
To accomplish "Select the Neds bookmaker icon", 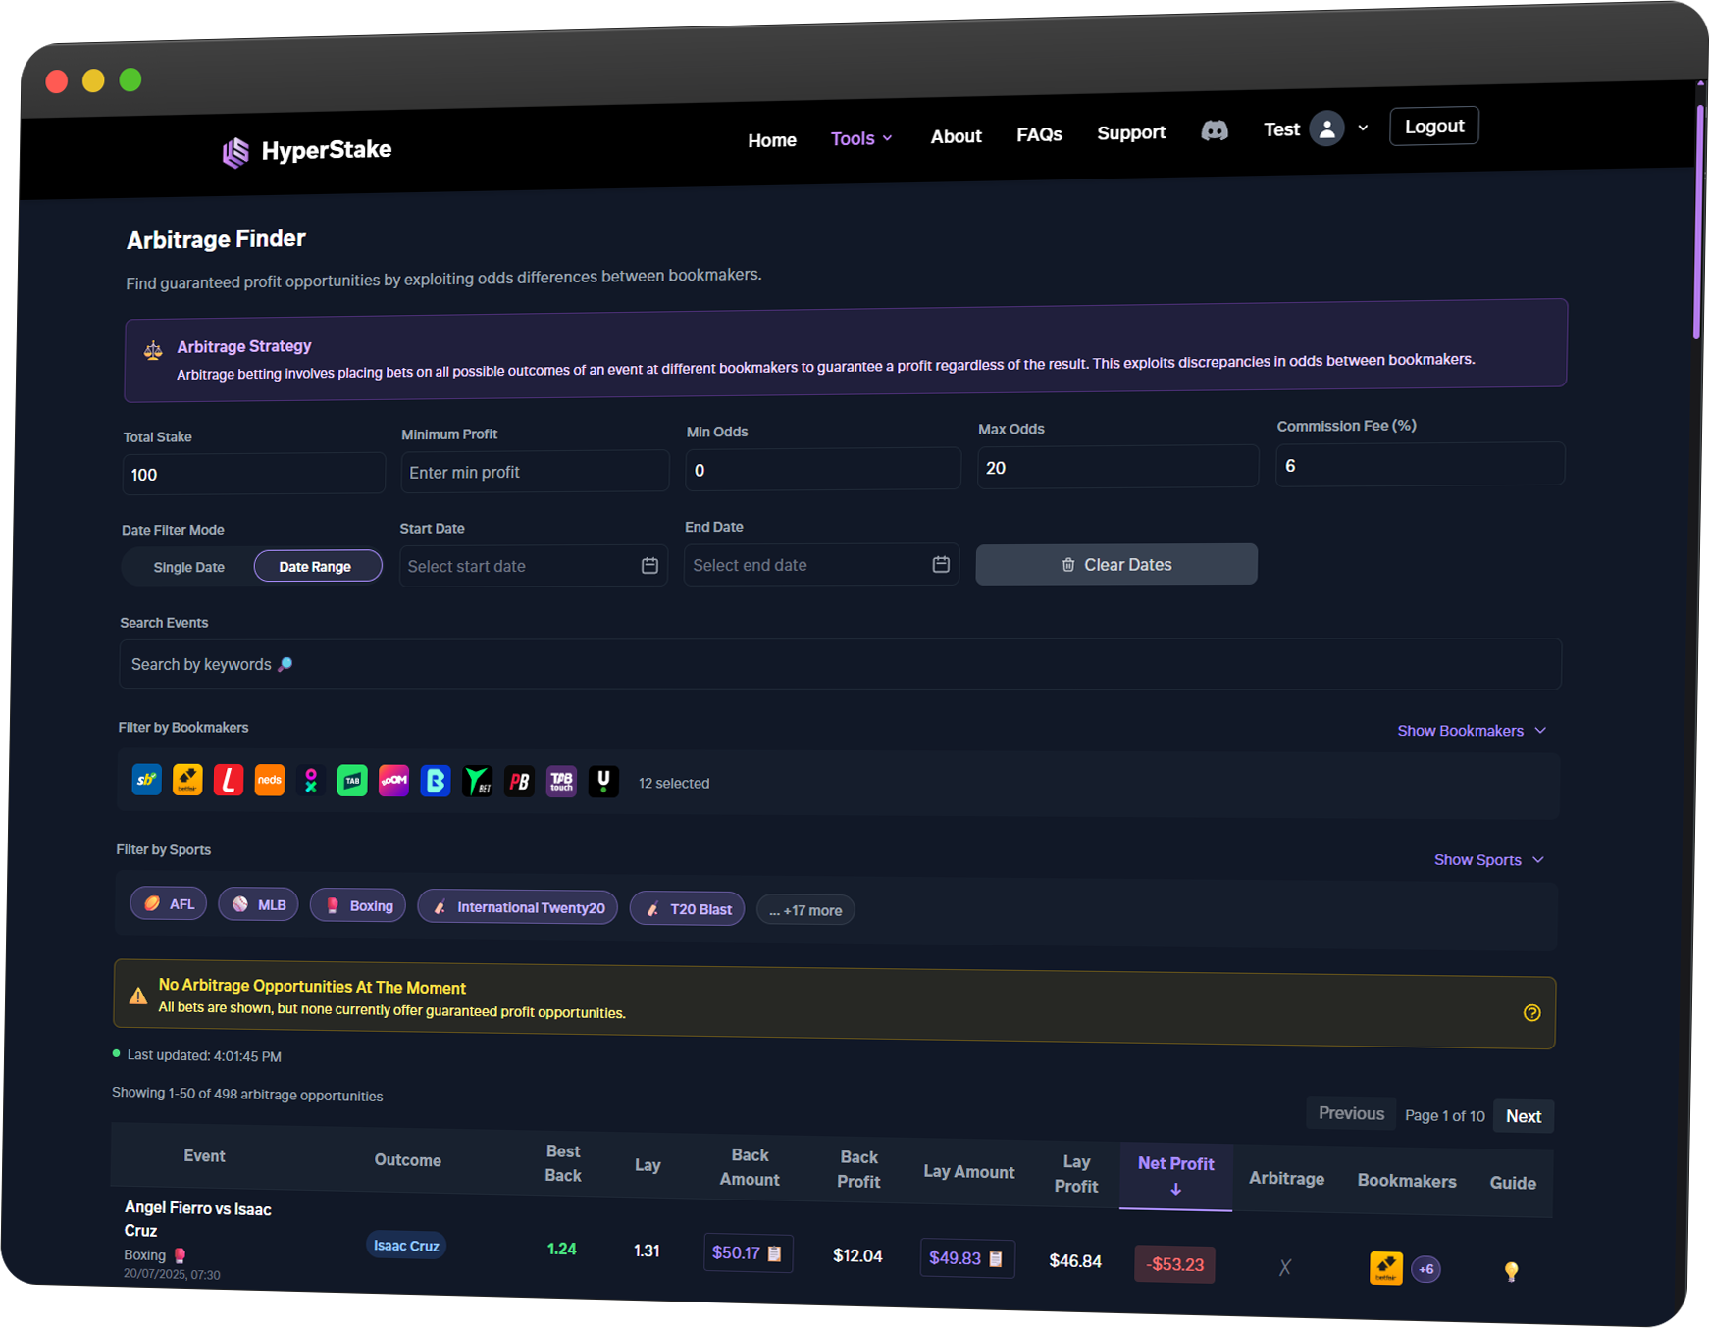I will (x=270, y=780).
